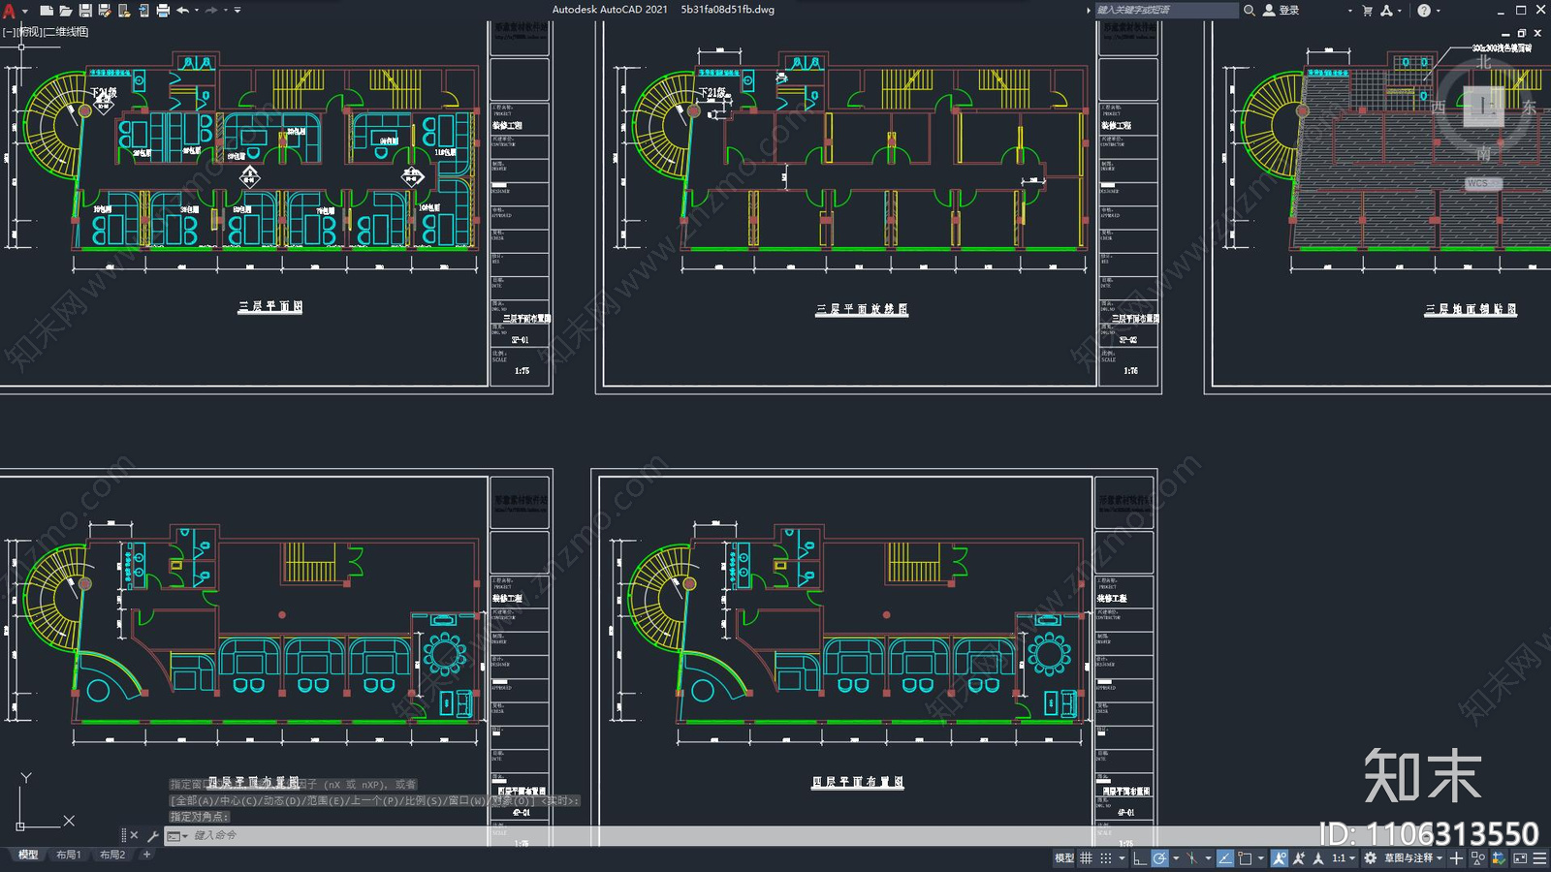Click the command line customize wrench icon
Image resolution: width=1551 pixels, height=872 pixels.
point(152,835)
